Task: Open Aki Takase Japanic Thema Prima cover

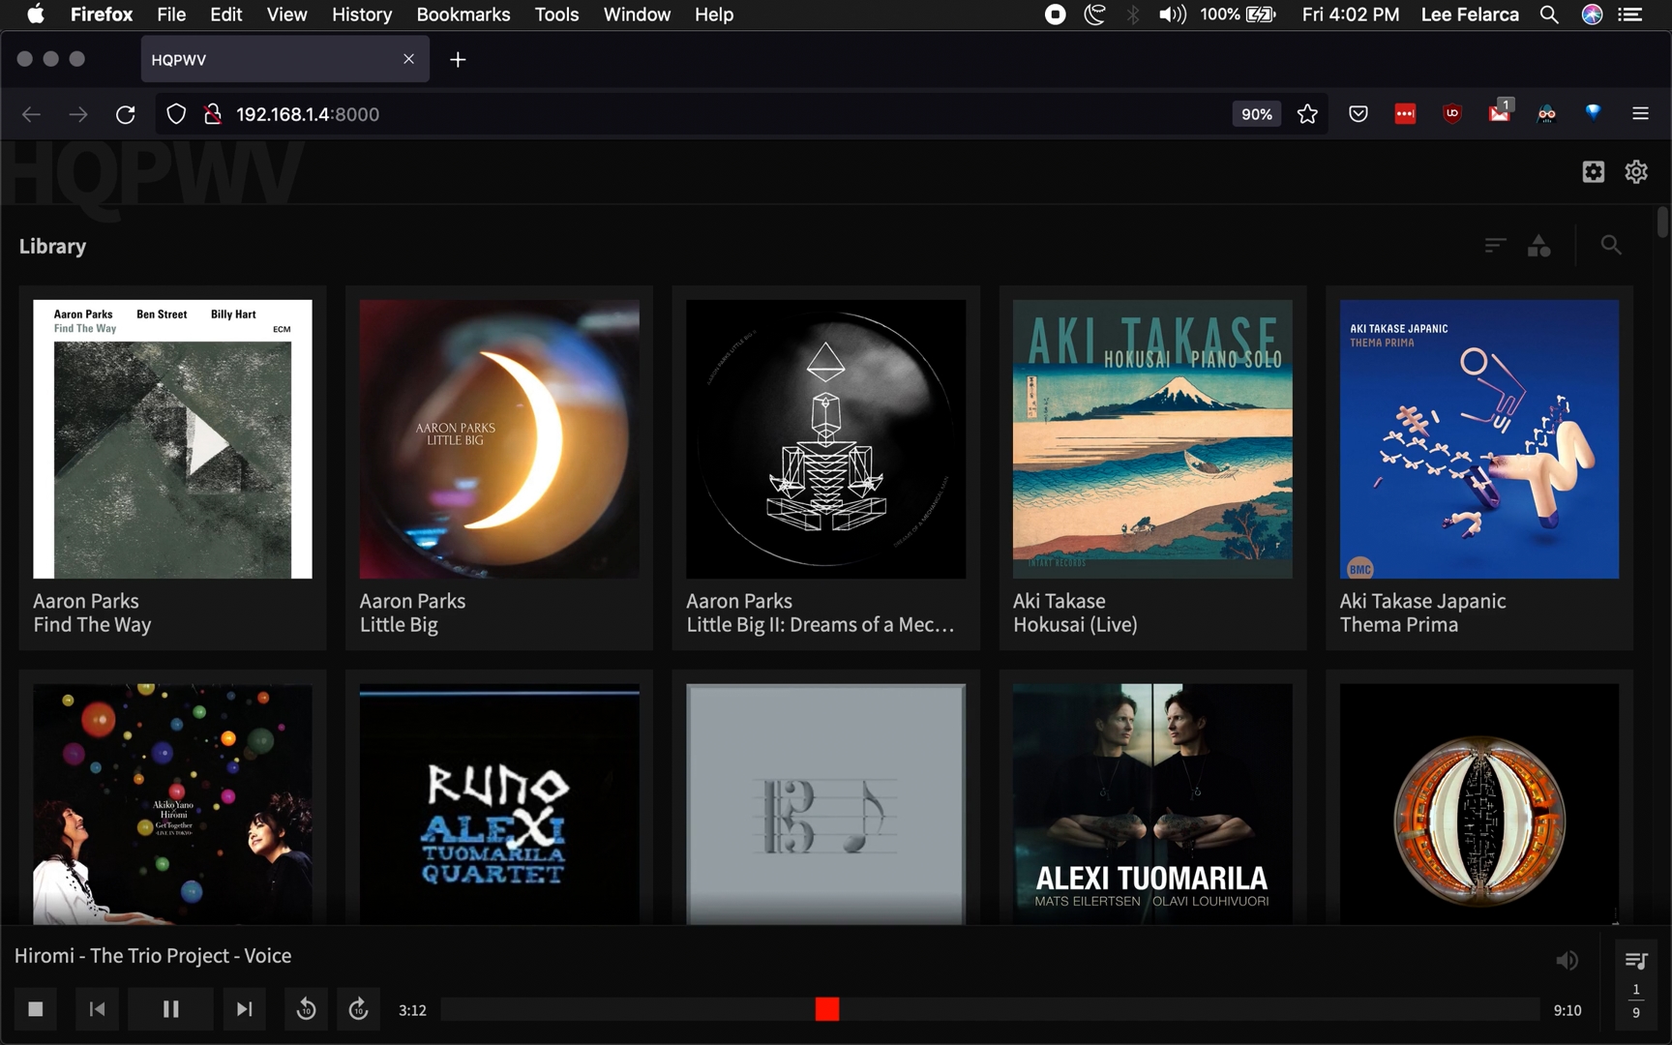Action: pyautogui.click(x=1479, y=439)
